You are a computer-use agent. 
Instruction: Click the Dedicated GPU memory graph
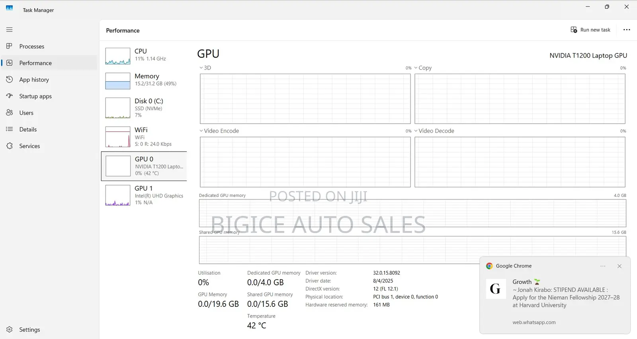click(412, 213)
